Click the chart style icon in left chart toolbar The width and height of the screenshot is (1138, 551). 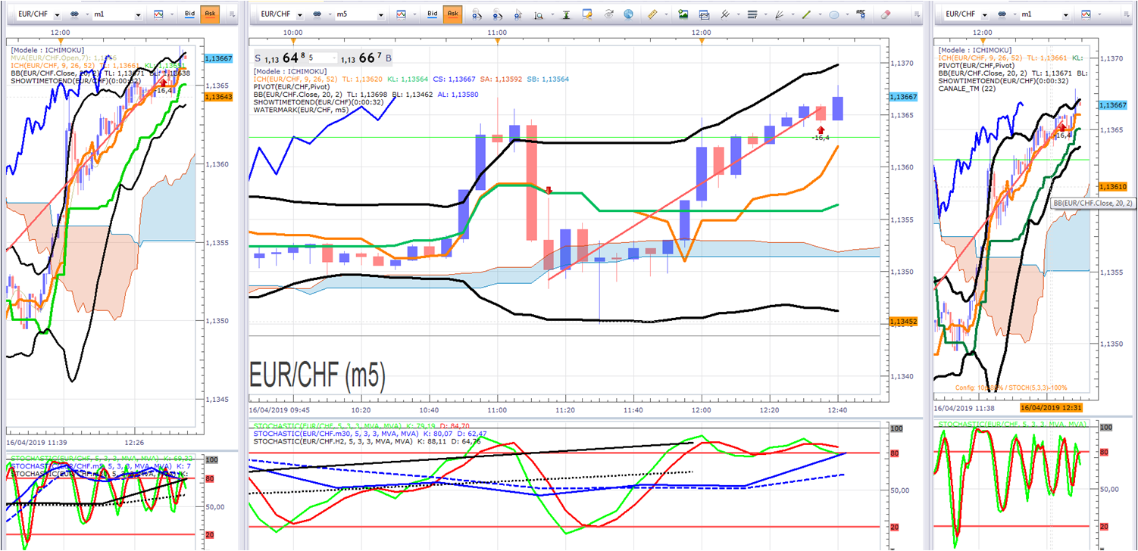pos(158,14)
